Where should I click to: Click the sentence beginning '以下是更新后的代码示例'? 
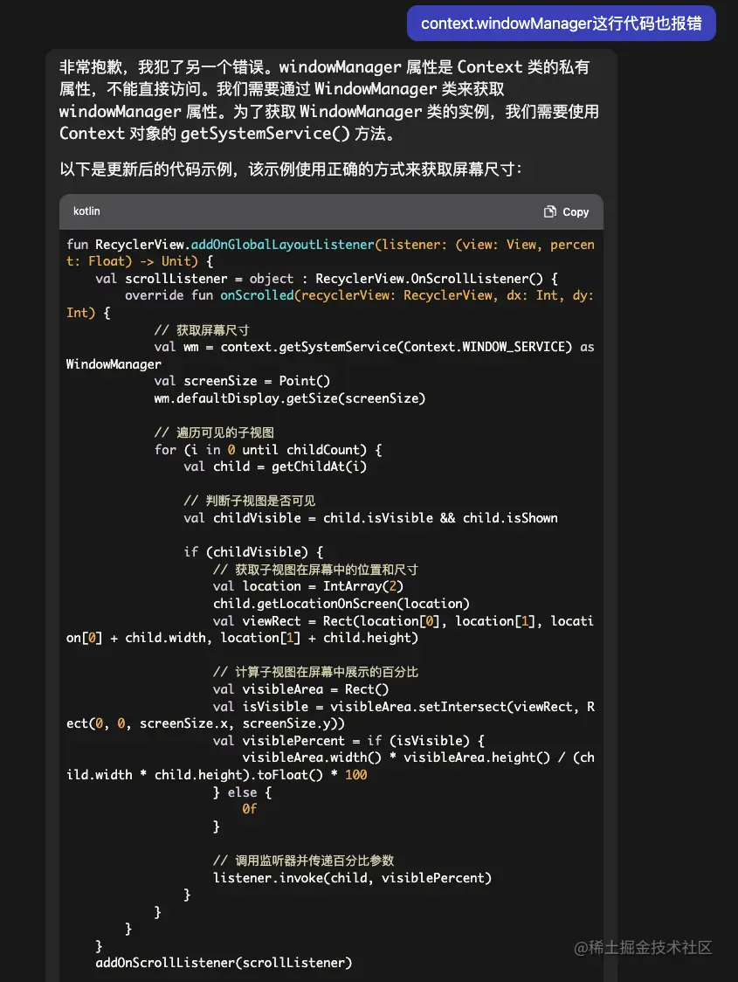pos(291,169)
